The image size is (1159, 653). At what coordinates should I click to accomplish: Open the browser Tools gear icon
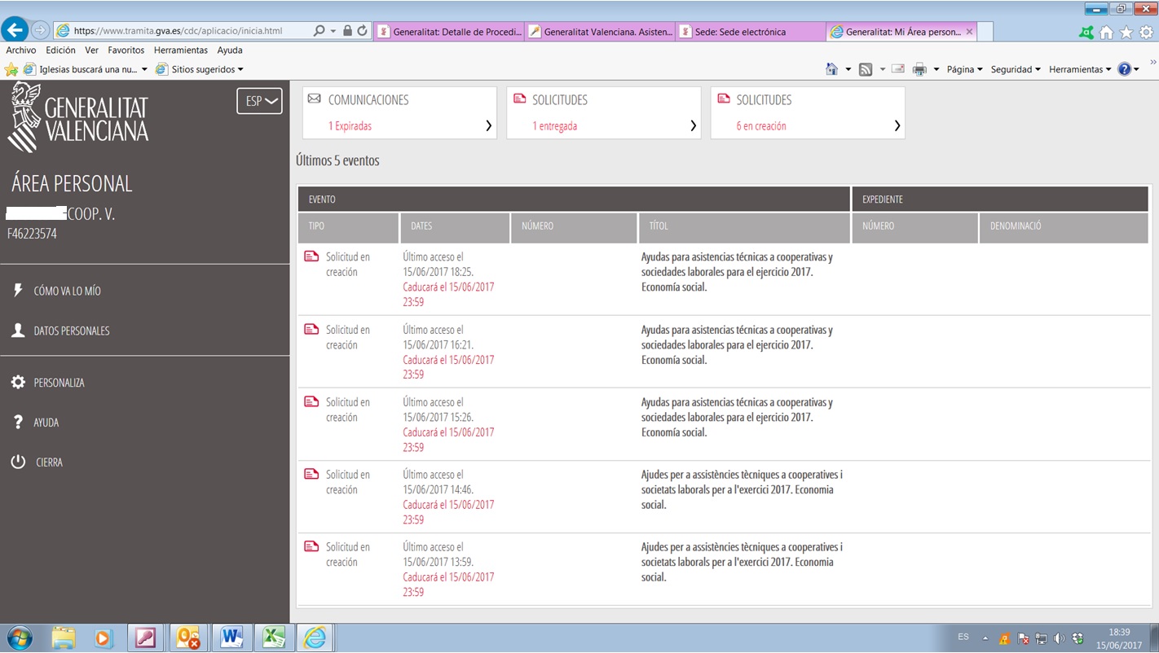point(1146,33)
